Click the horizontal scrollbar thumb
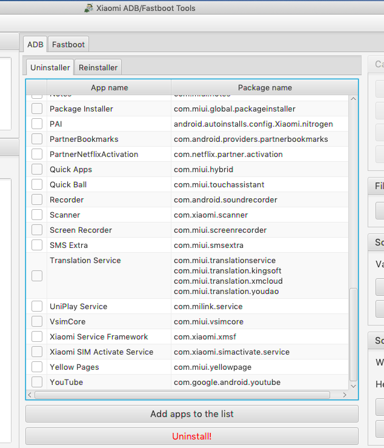Viewport: 384px width, 448px height. [x=182, y=395]
